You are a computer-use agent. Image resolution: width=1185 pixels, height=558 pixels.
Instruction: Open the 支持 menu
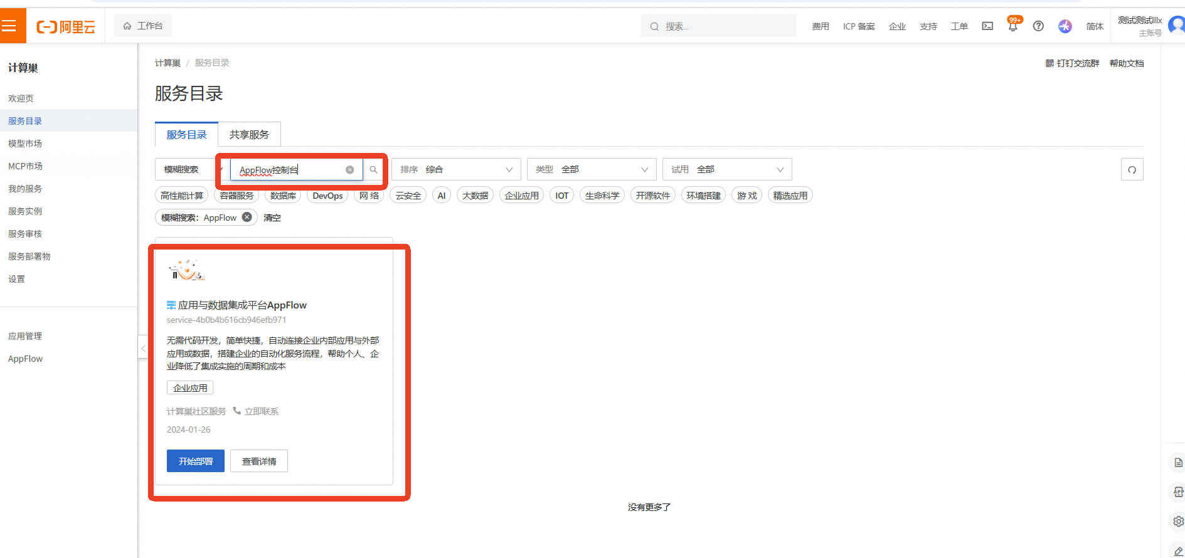(x=928, y=26)
